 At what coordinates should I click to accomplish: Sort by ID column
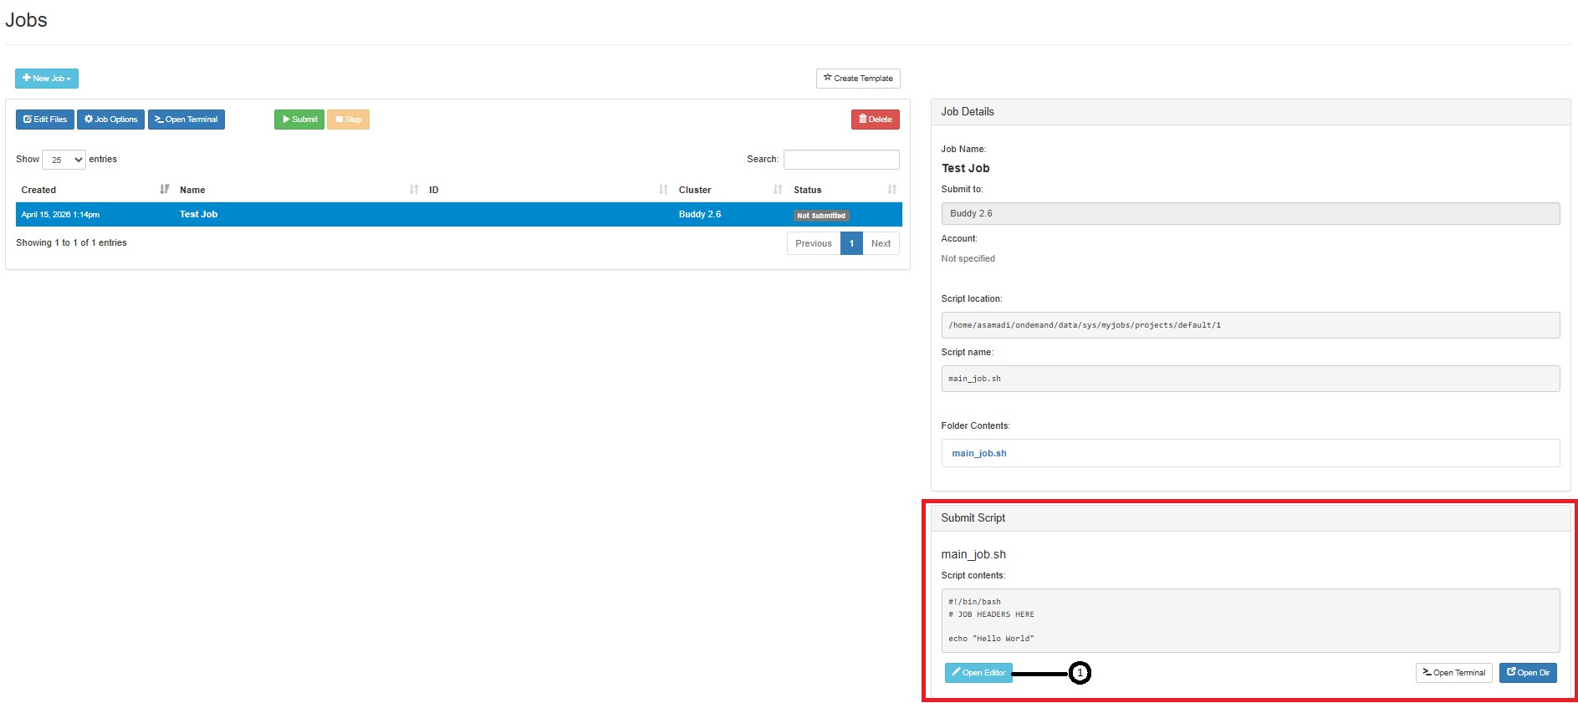tap(548, 190)
